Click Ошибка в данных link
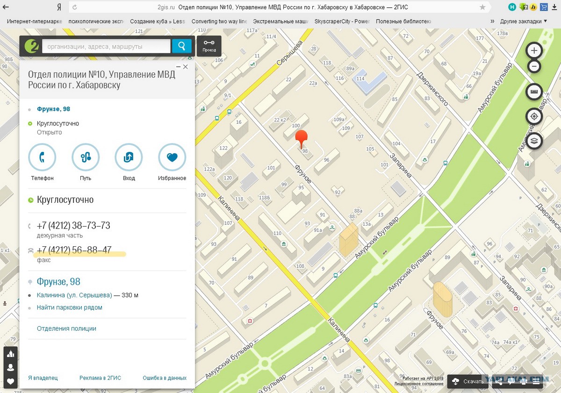Viewport: 561px width, 393px height. (165, 378)
